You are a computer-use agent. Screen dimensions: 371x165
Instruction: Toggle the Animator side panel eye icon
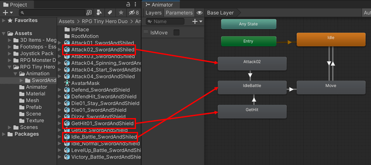[x=199, y=13]
